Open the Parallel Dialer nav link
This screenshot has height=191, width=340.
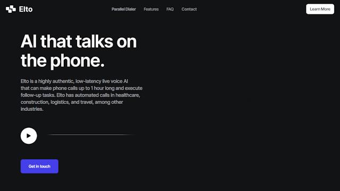coord(124,9)
